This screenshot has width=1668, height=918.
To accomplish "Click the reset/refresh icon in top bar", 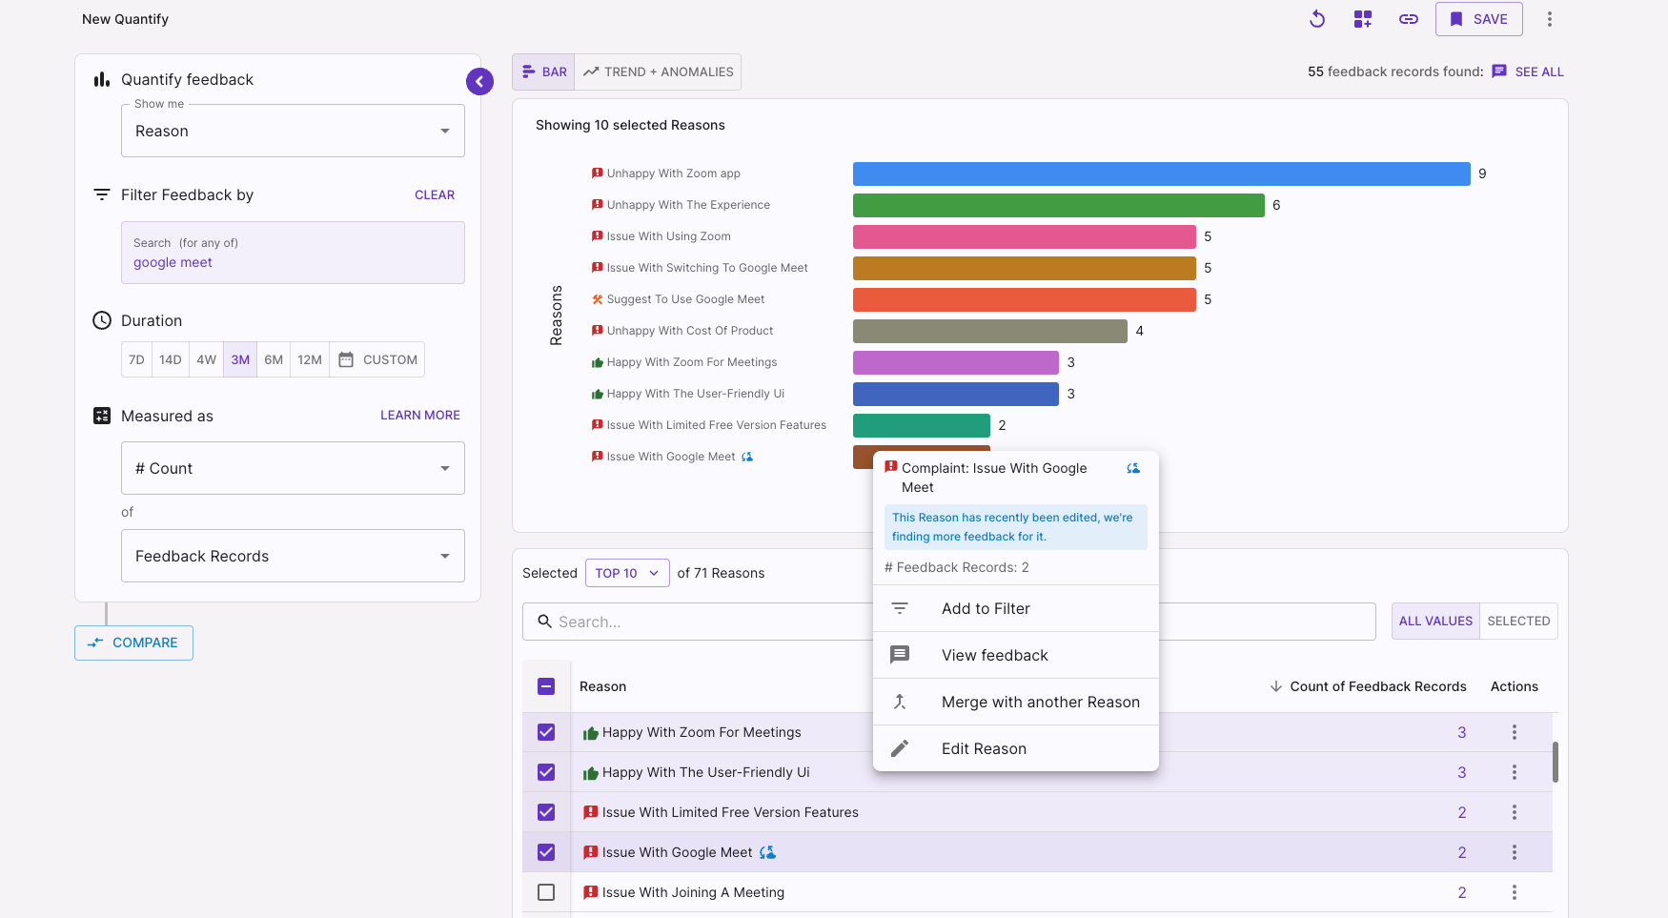I will [1317, 19].
